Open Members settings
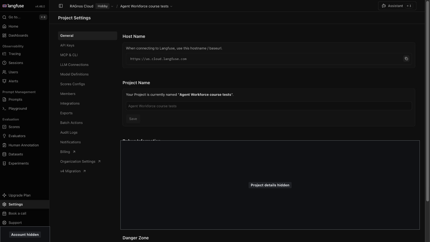The image size is (430, 242). tap(88, 94)
